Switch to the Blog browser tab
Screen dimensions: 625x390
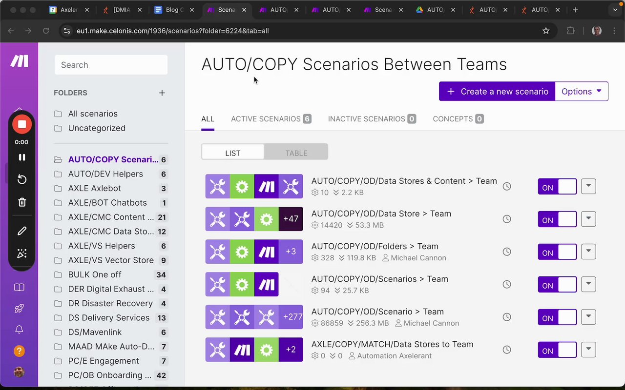(173, 10)
